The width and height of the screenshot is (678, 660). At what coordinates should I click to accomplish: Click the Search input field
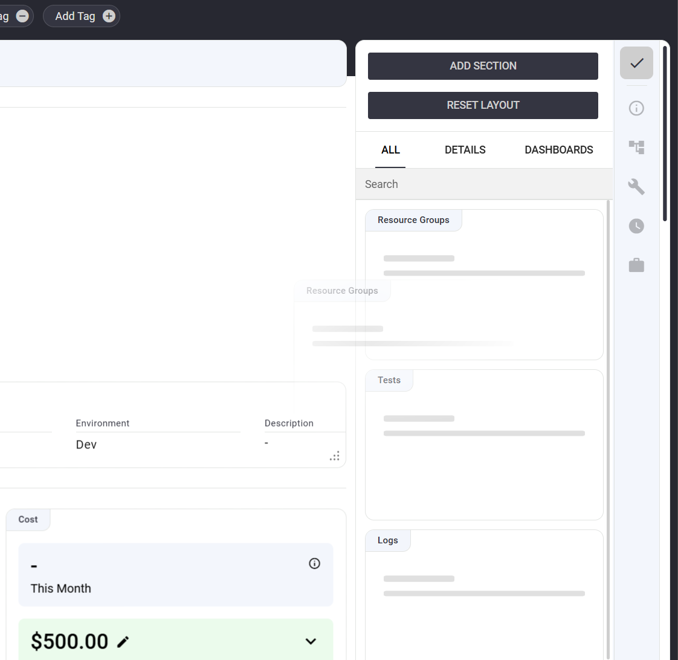pos(483,184)
